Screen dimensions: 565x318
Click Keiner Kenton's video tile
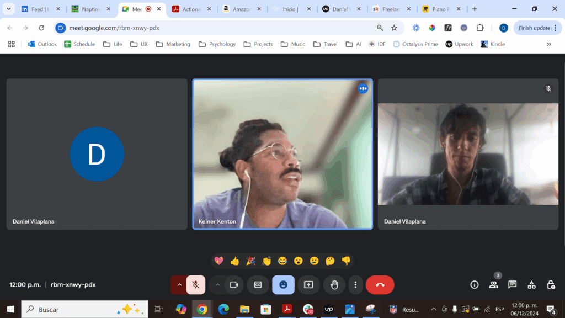point(282,154)
